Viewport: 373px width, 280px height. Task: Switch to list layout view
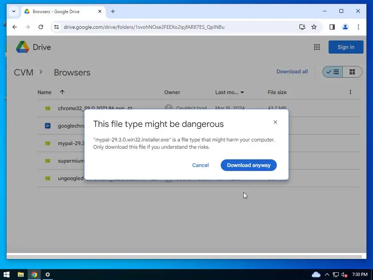coord(333,72)
